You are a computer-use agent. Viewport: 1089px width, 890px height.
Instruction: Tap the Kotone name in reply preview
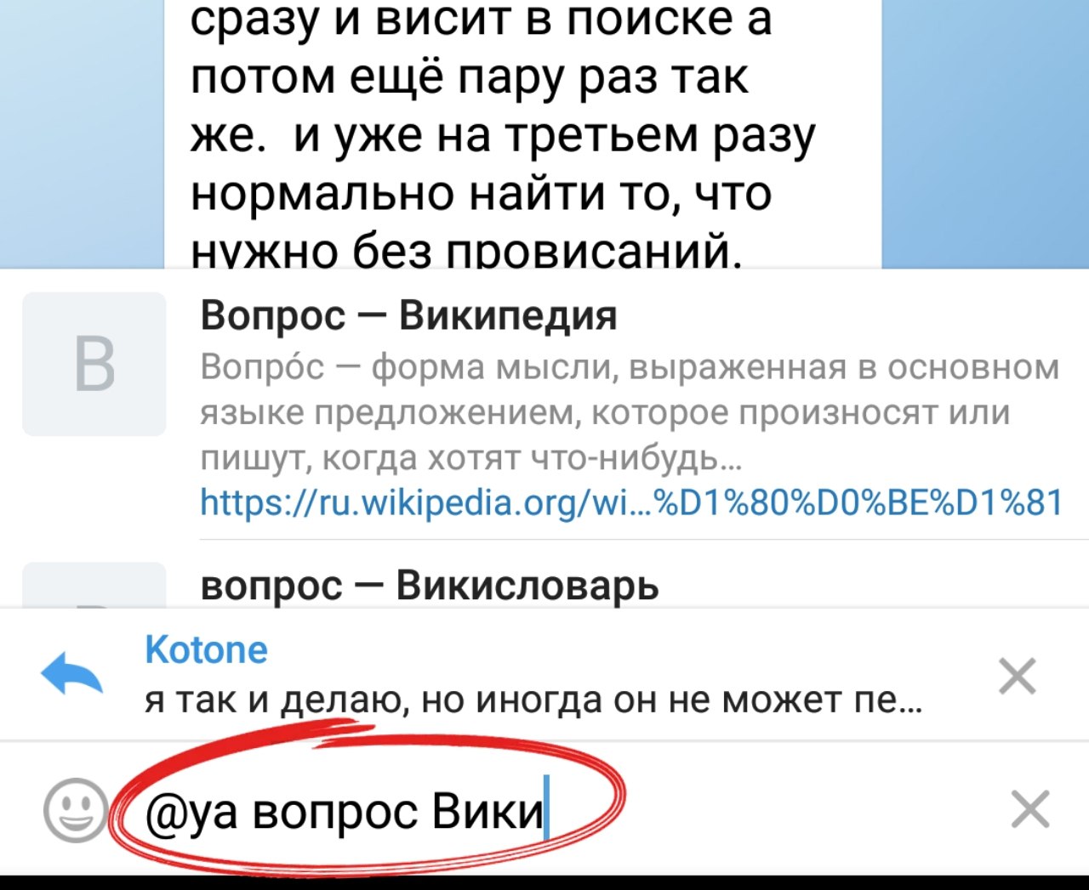coord(207,650)
